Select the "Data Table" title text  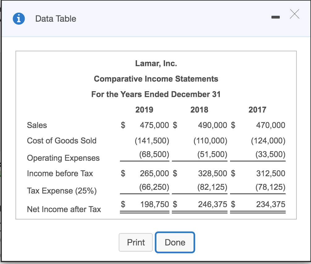click(x=56, y=19)
